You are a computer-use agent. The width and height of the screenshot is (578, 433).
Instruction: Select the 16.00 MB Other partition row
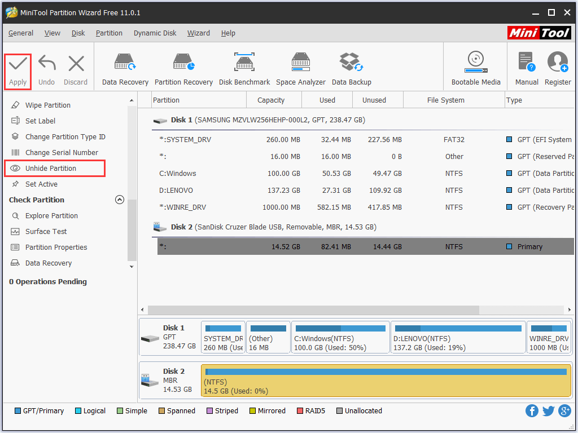pyautogui.click(x=366, y=157)
